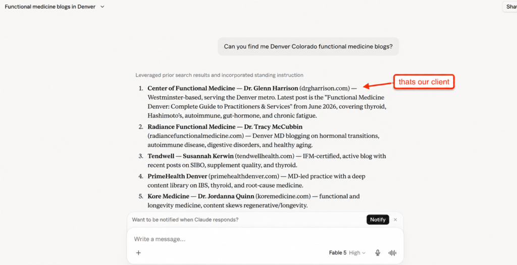517x265 pixels.
Task: Click Center of Functional Medicine heading
Action: [194, 88]
